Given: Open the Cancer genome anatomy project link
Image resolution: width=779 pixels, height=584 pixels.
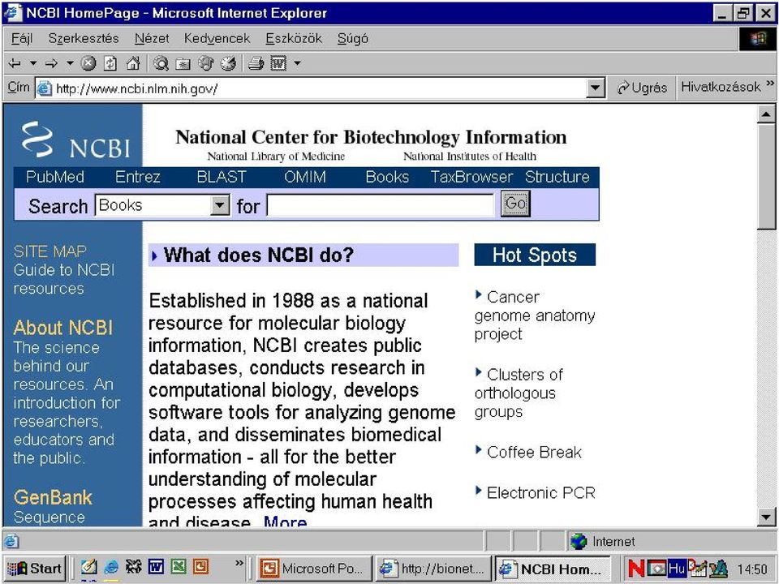Looking at the screenshot, I should (x=535, y=316).
